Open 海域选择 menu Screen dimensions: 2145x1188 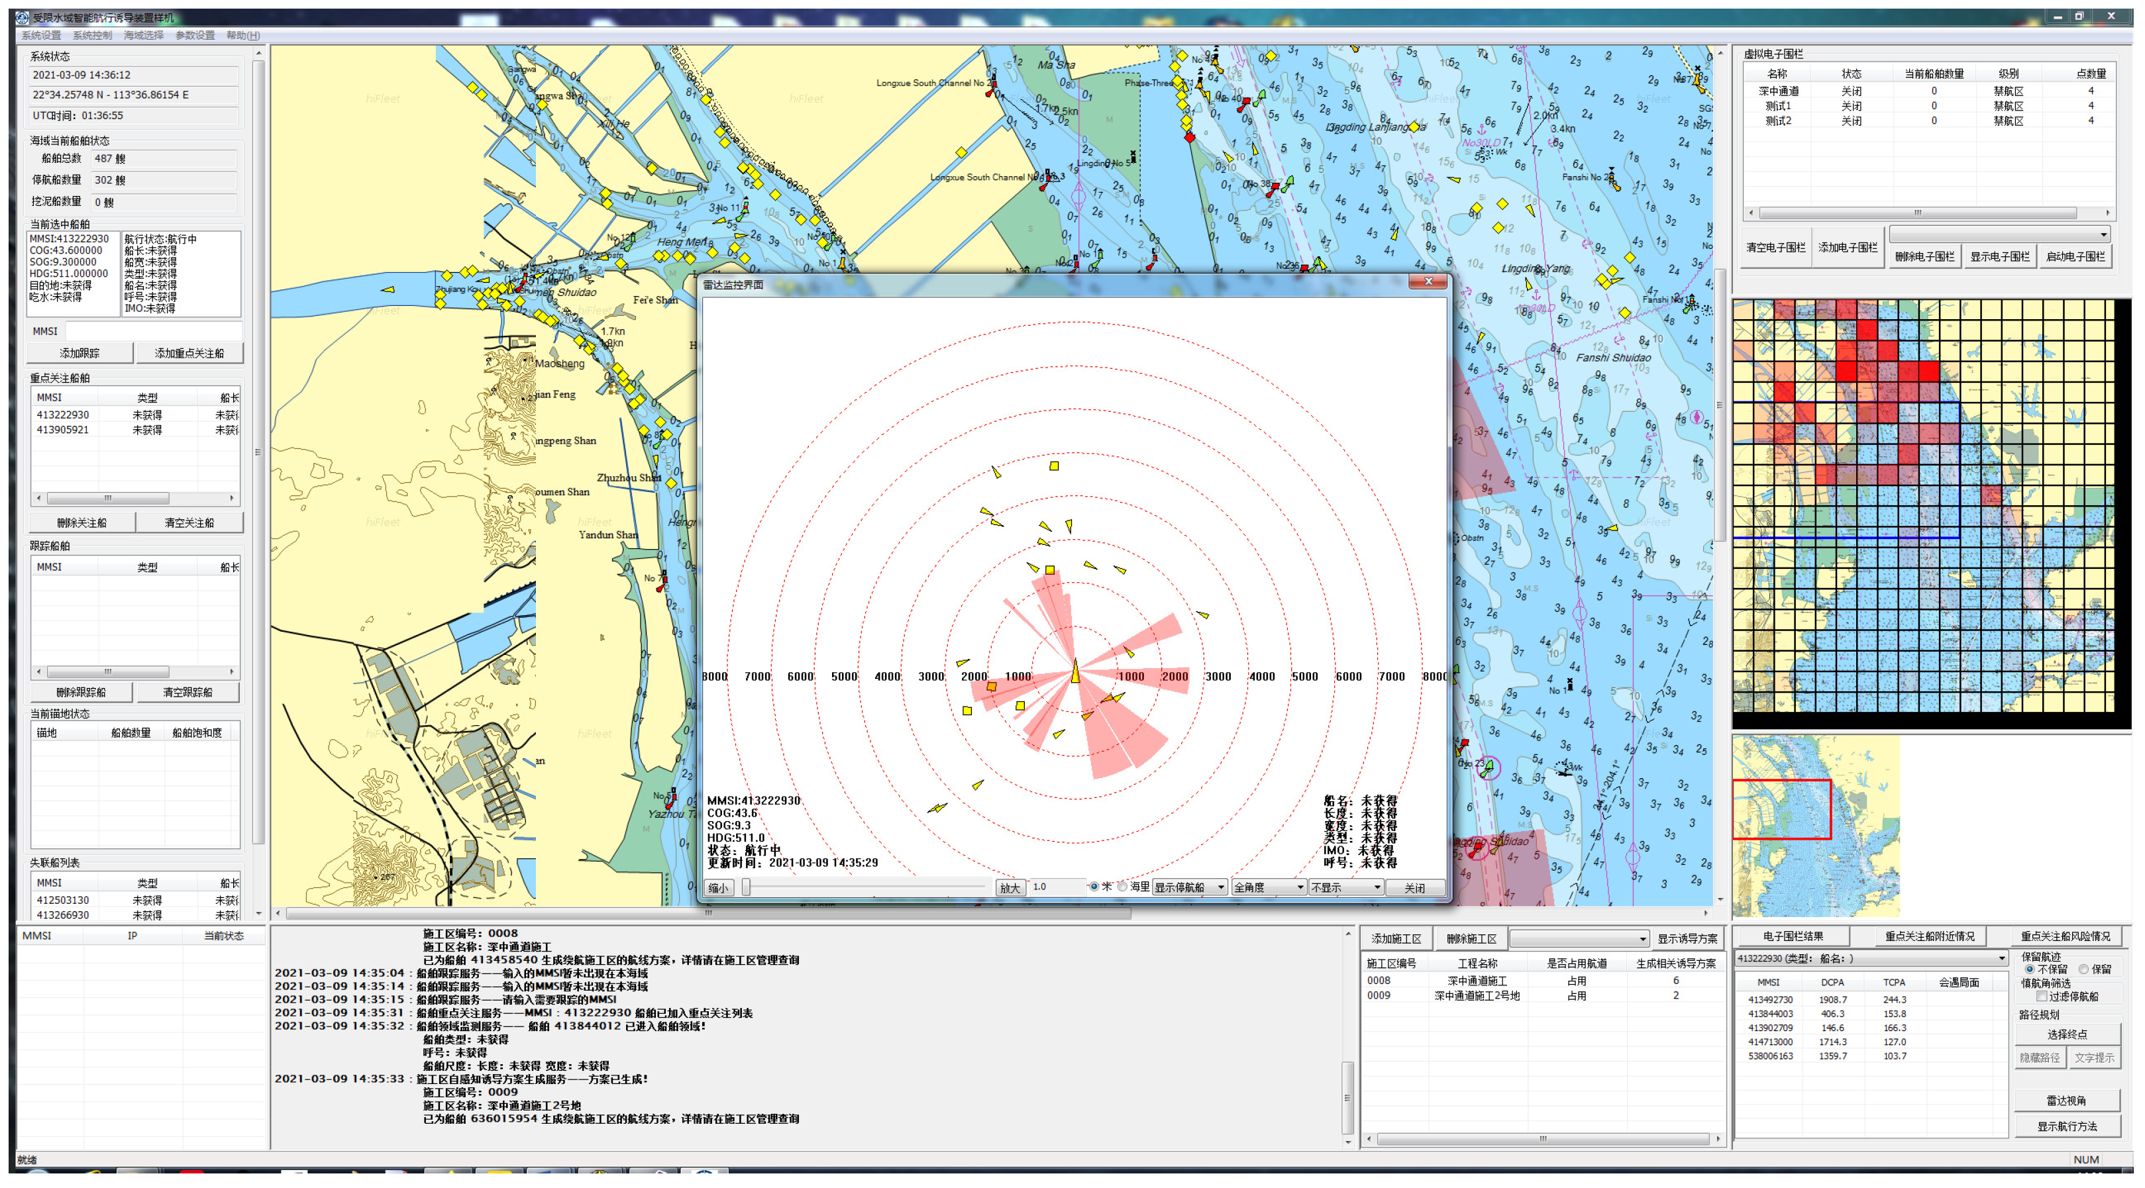pos(143,35)
